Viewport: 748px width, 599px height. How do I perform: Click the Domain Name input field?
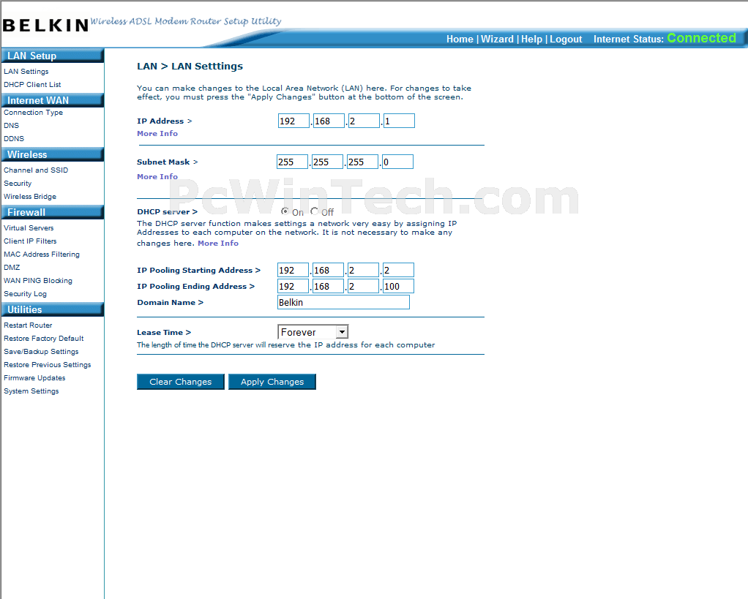[343, 302]
